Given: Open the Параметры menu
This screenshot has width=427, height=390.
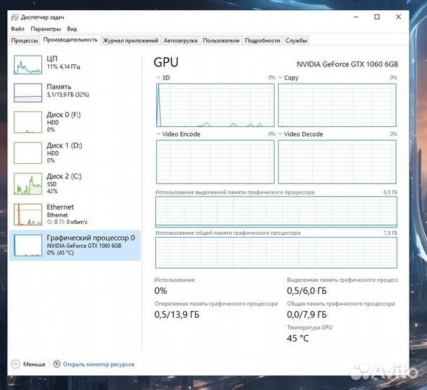Looking at the screenshot, I should click(46, 29).
